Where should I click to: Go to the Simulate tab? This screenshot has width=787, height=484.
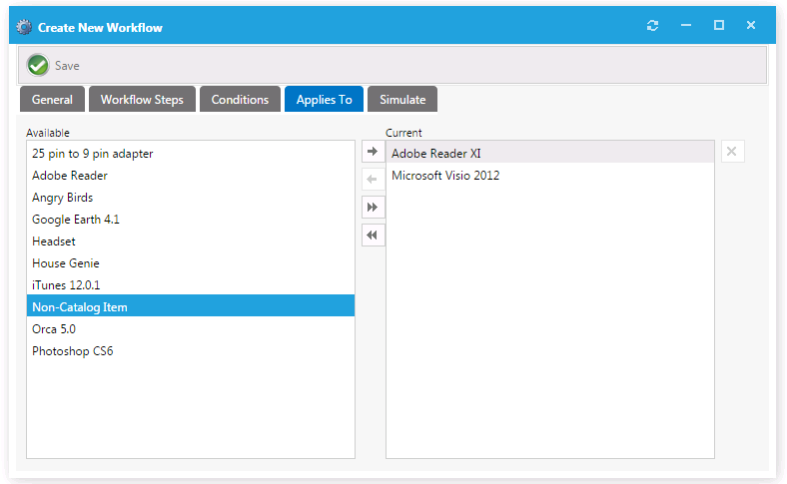click(402, 100)
